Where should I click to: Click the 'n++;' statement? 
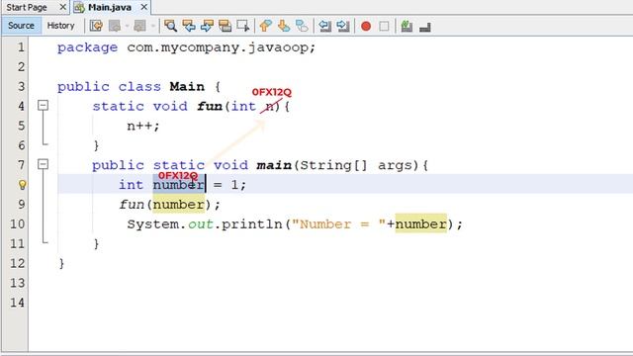(143, 126)
